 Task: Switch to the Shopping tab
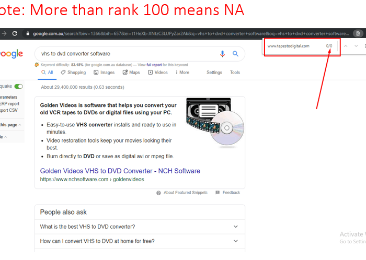point(73,73)
